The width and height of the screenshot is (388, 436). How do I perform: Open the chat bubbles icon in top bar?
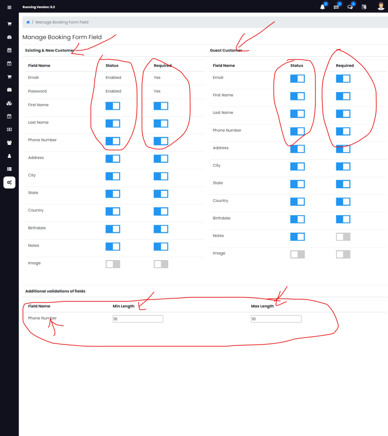(350, 7)
